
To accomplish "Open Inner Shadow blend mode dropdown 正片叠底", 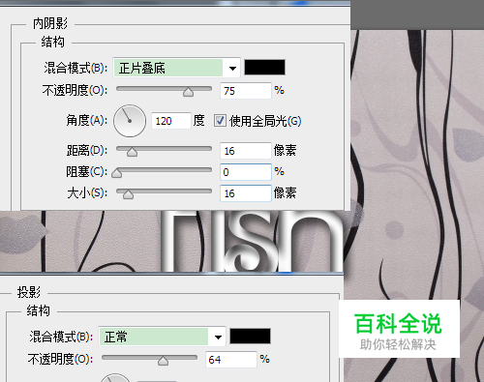I will click(176, 68).
